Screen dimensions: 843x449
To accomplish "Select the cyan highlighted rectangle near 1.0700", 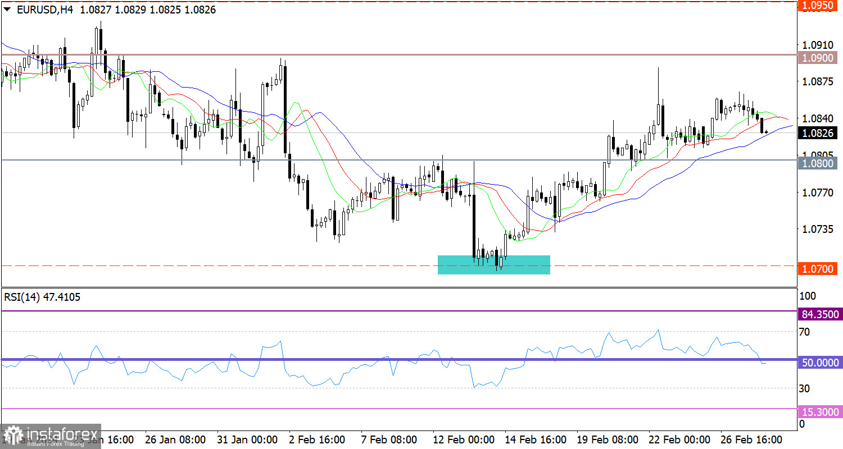I will (x=493, y=264).
